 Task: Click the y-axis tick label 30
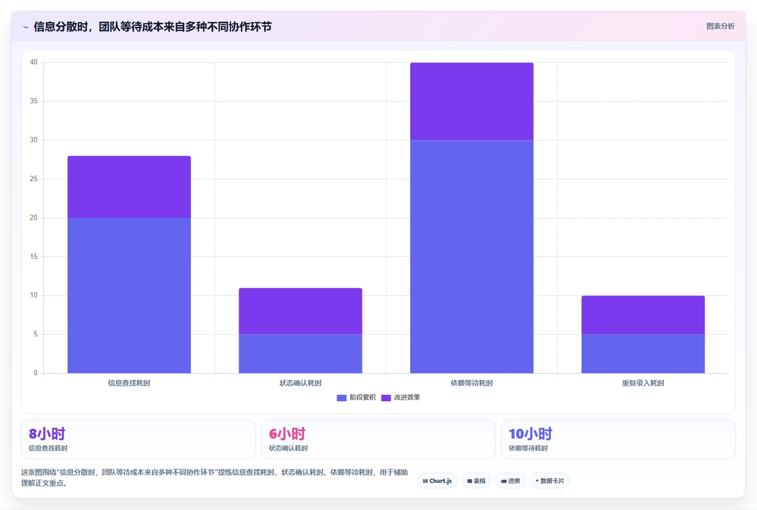coord(34,140)
